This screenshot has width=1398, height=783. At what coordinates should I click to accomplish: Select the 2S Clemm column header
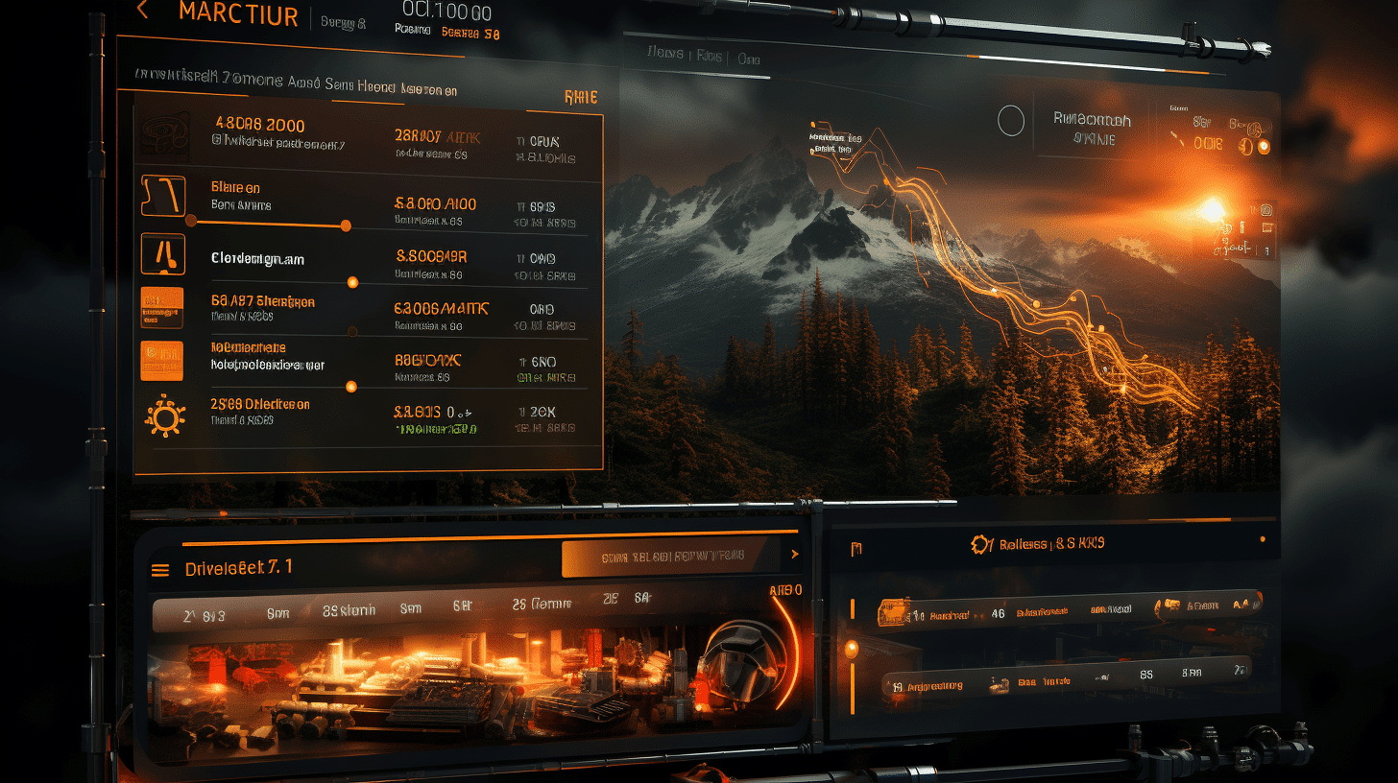[x=542, y=604]
